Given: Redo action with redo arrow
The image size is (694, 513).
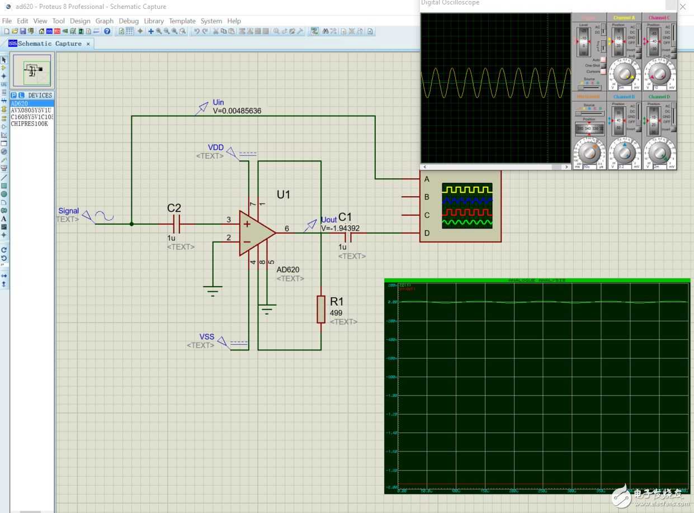Looking at the screenshot, I should 205,31.
